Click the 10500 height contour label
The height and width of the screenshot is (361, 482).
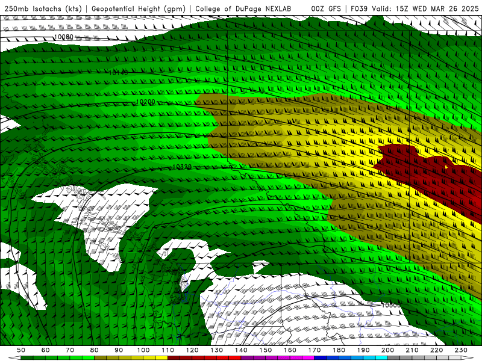pyautogui.click(x=391, y=305)
